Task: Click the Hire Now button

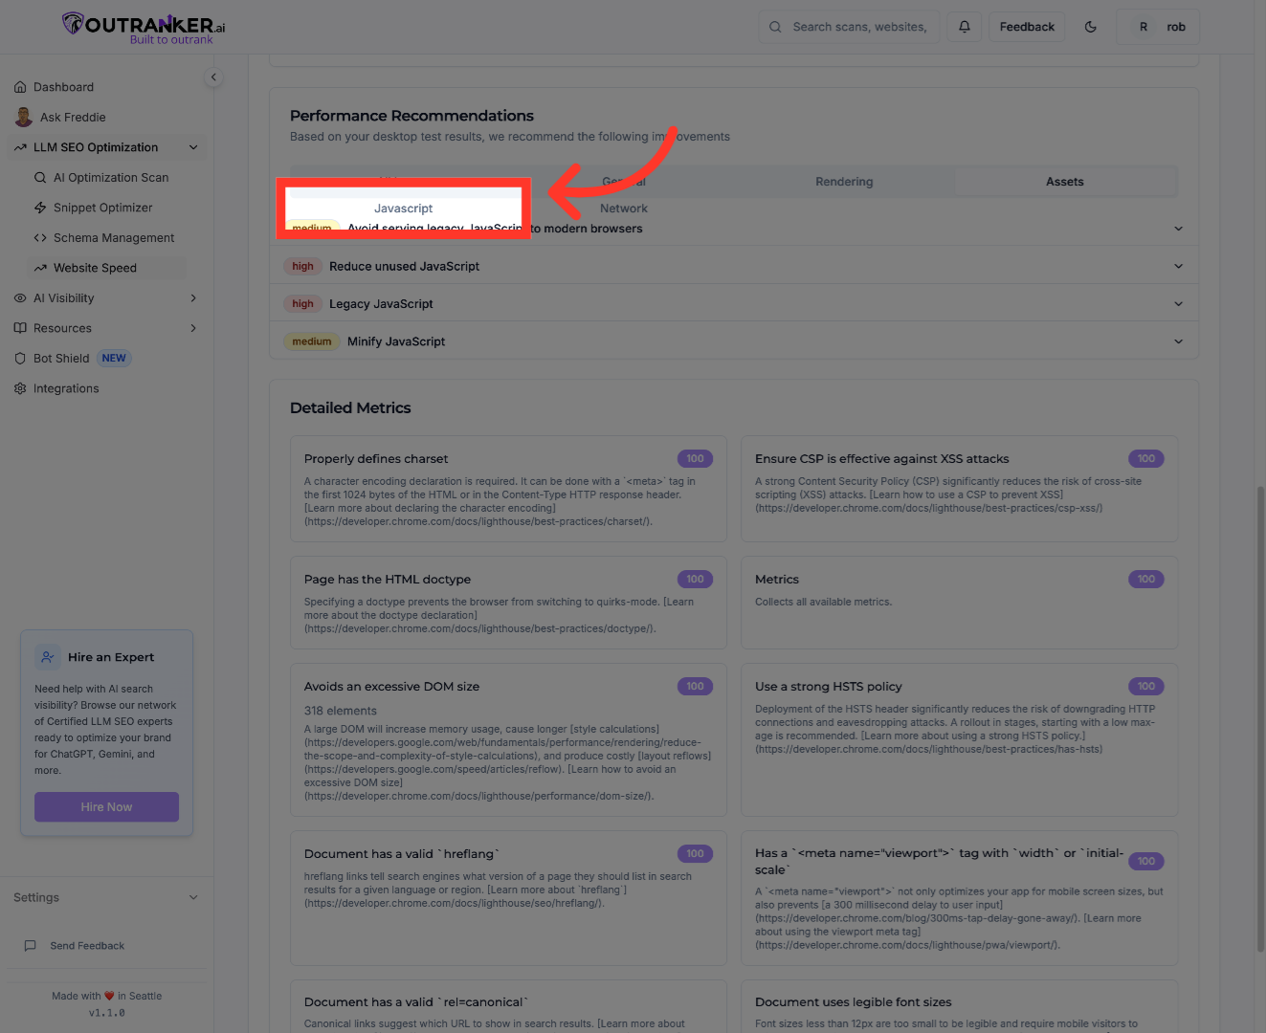Action: coord(106,807)
